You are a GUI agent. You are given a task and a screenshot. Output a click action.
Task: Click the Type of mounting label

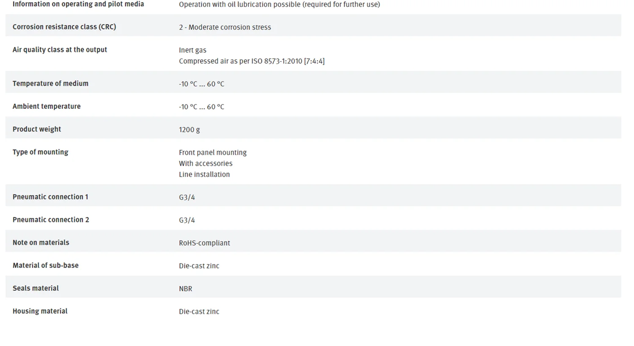coord(40,151)
